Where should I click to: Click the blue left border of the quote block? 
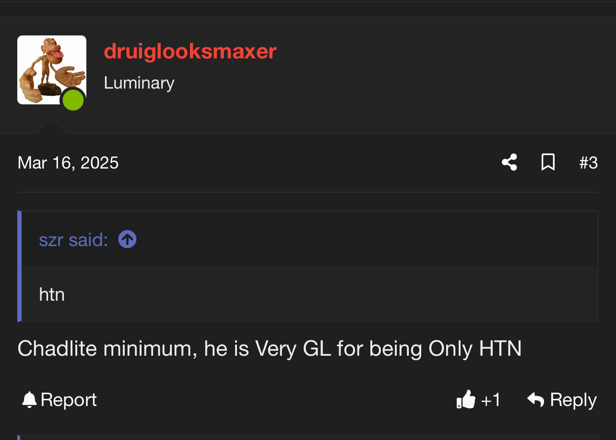coord(20,266)
